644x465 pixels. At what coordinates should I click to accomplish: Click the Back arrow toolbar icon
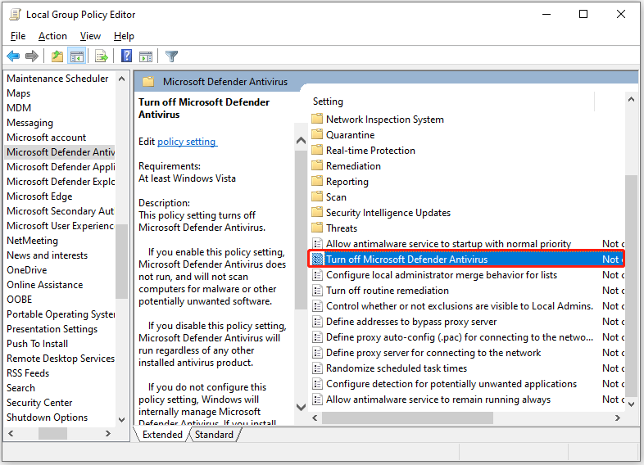[13, 56]
